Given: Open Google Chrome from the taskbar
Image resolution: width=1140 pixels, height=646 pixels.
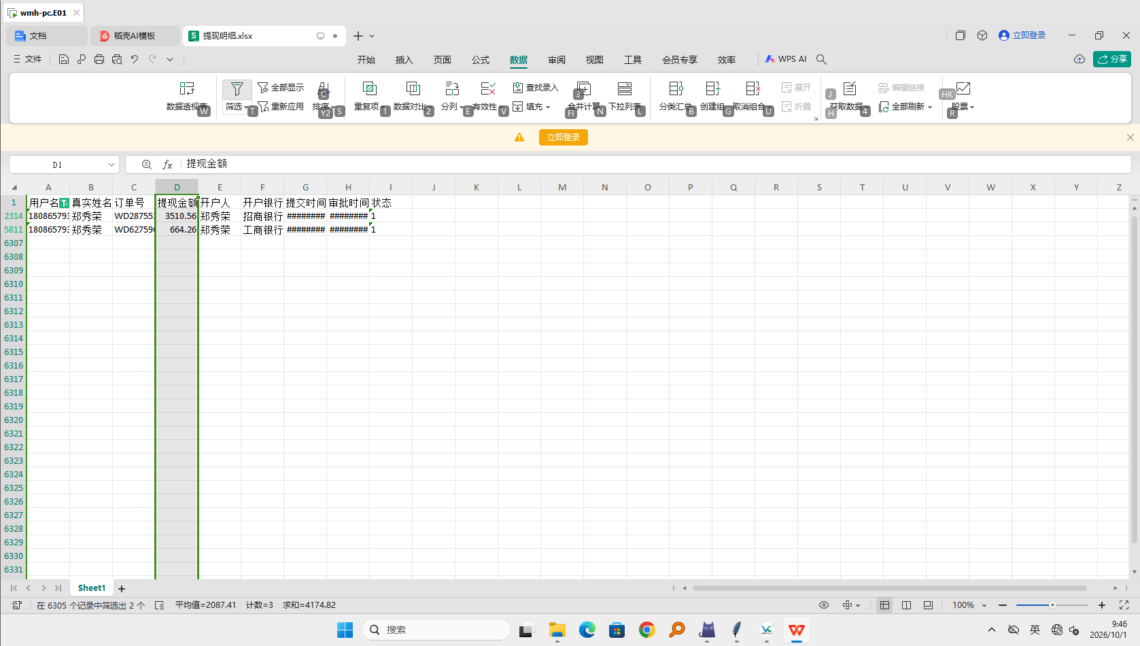Looking at the screenshot, I should tap(647, 630).
